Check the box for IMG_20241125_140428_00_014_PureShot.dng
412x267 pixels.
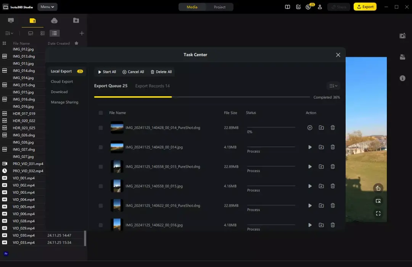pyautogui.click(x=101, y=128)
